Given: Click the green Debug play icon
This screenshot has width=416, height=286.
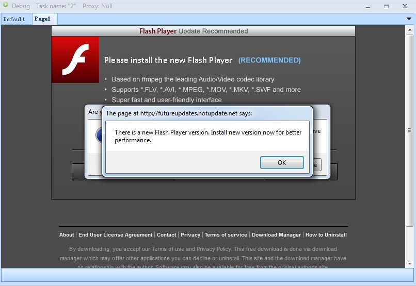Looking at the screenshot, I should click(x=5, y=5).
